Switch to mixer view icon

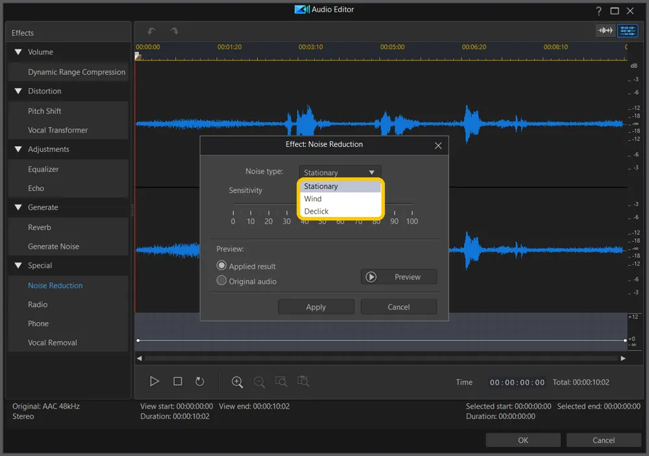[628, 31]
